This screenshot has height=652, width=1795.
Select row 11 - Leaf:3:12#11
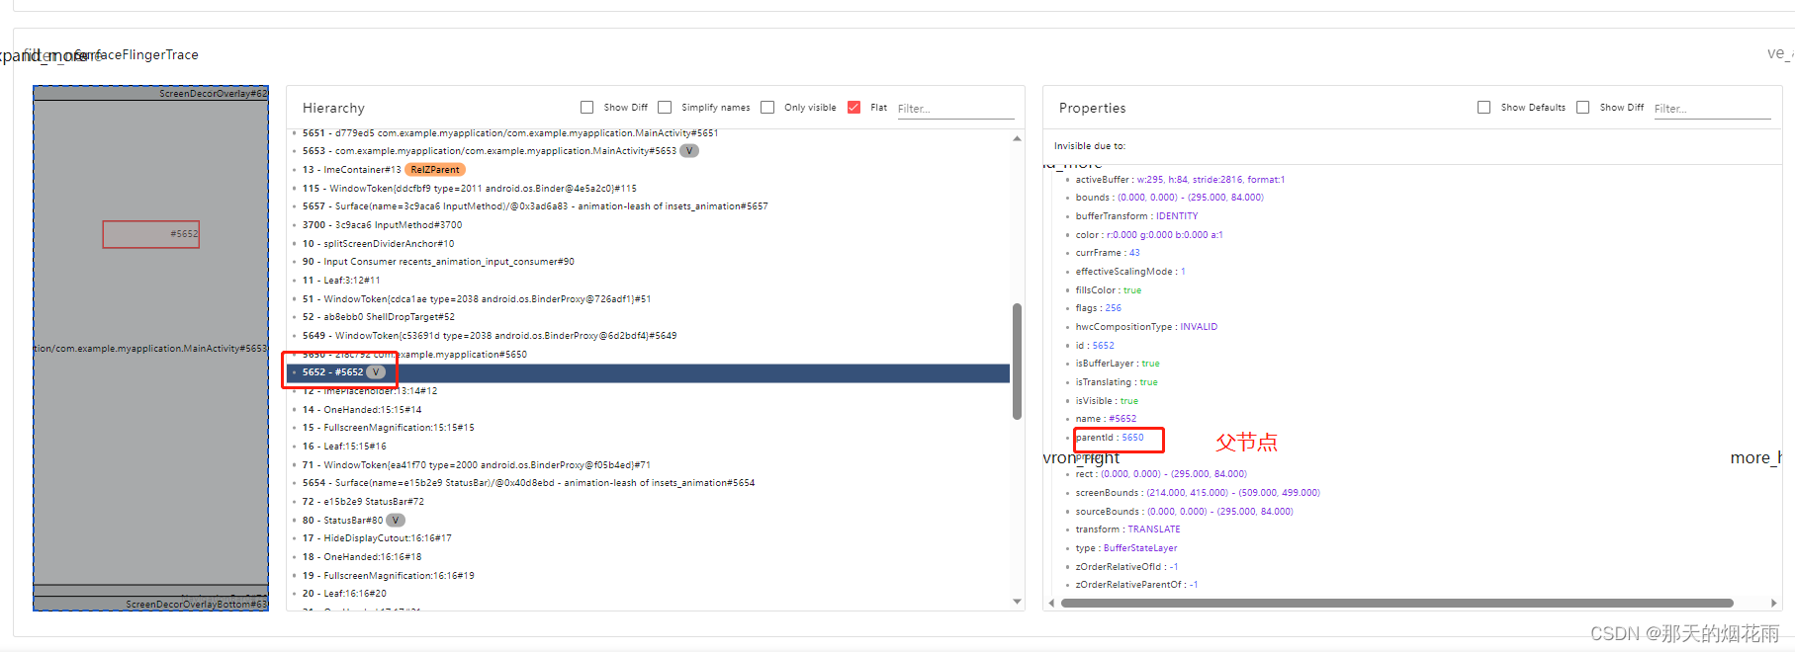pos(341,281)
